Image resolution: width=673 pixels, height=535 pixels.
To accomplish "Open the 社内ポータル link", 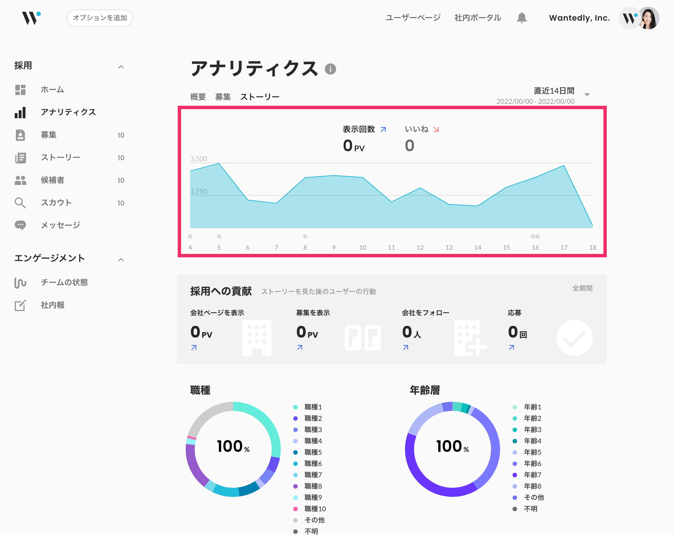I will coord(478,18).
